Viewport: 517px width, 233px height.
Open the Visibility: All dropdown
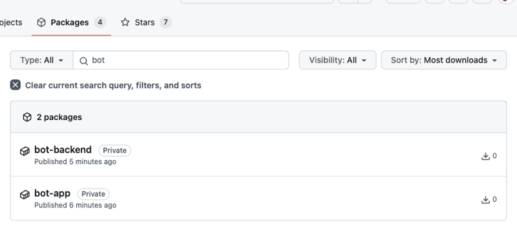click(x=337, y=60)
